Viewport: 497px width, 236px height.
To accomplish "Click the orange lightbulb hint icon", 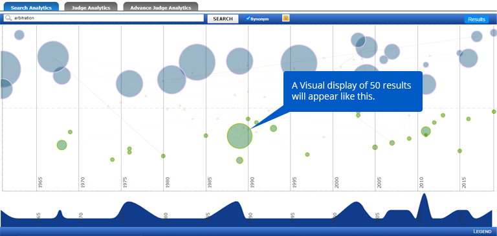I will click(x=285, y=18).
